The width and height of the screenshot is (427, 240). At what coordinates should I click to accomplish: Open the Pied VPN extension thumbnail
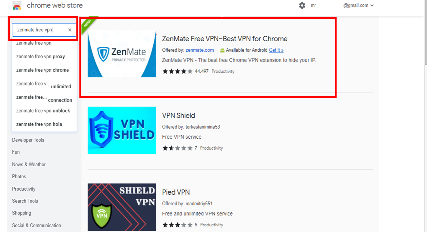(122, 207)
